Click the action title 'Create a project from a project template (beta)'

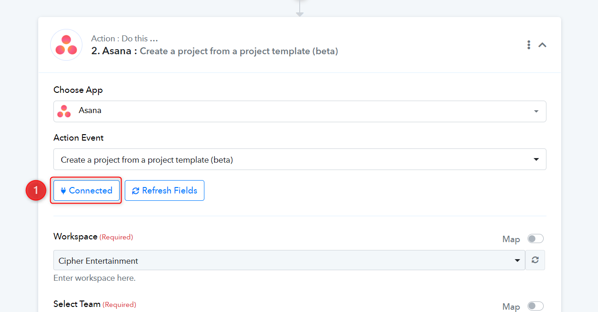(x=239, y=51)
